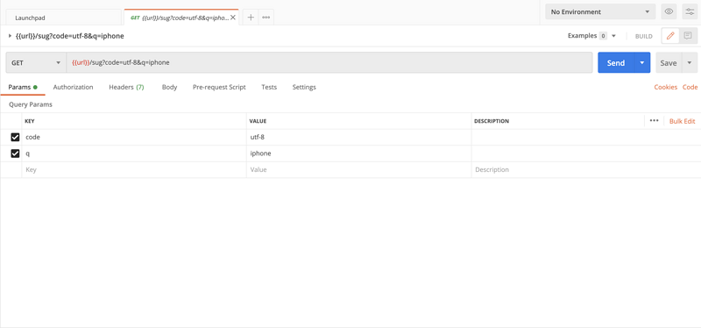Select the Params tab
Image resolution: width=701 pixels, height=328 pixels.
tap(23, 87)
